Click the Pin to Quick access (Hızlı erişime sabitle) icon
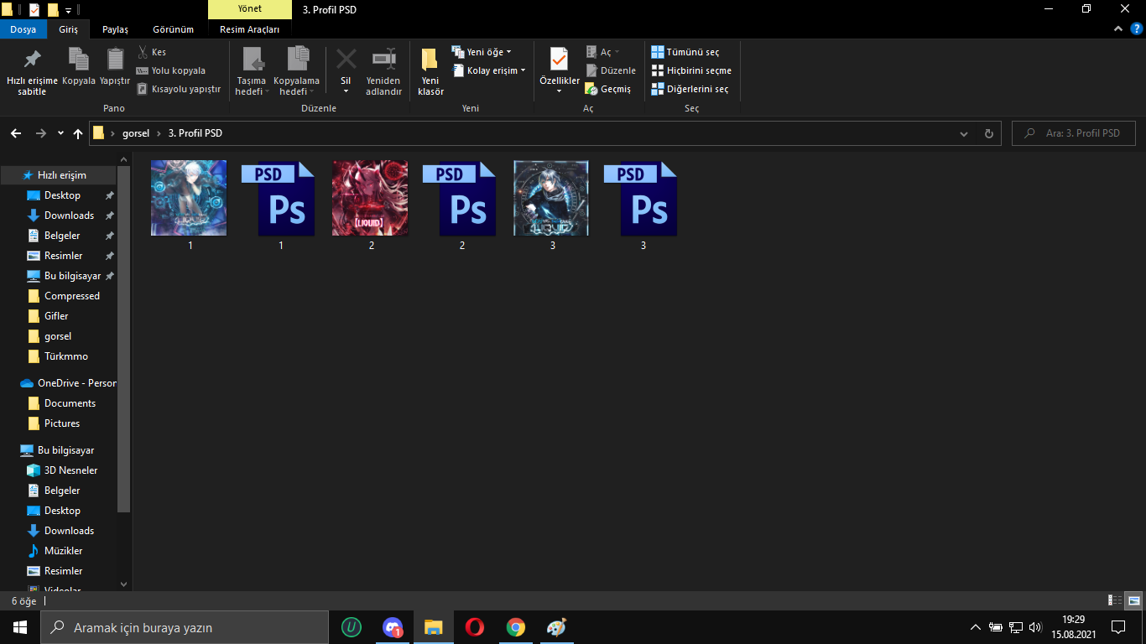 click(x=32, y=60)
